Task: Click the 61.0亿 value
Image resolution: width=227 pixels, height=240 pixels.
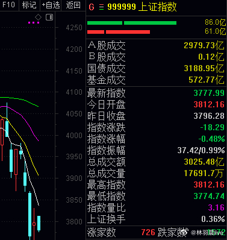Action: point(215,31)
